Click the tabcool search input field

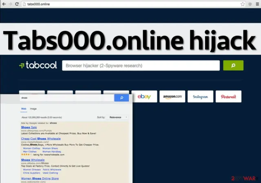pyautogui.click(x=141, y=65)
